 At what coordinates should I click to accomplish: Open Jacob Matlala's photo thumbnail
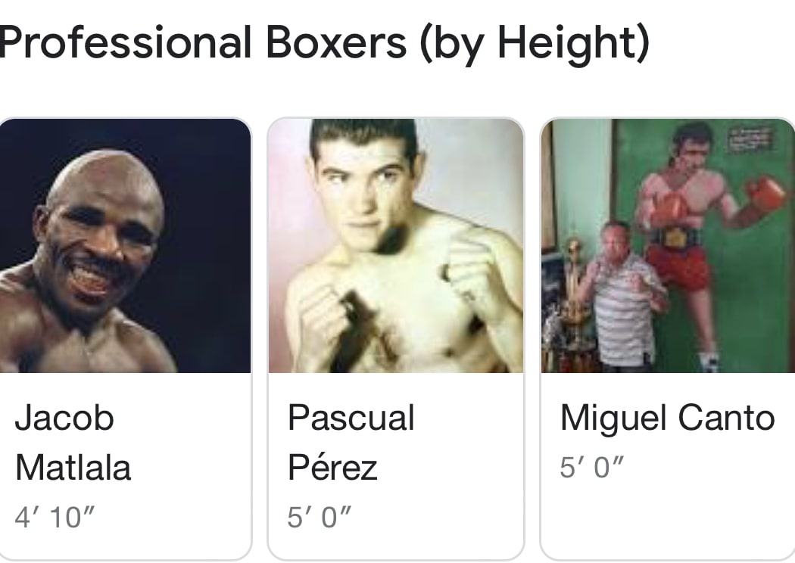pos(125,246)
